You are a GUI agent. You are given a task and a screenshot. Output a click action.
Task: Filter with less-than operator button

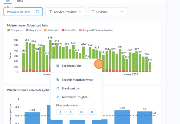[60, 112]
